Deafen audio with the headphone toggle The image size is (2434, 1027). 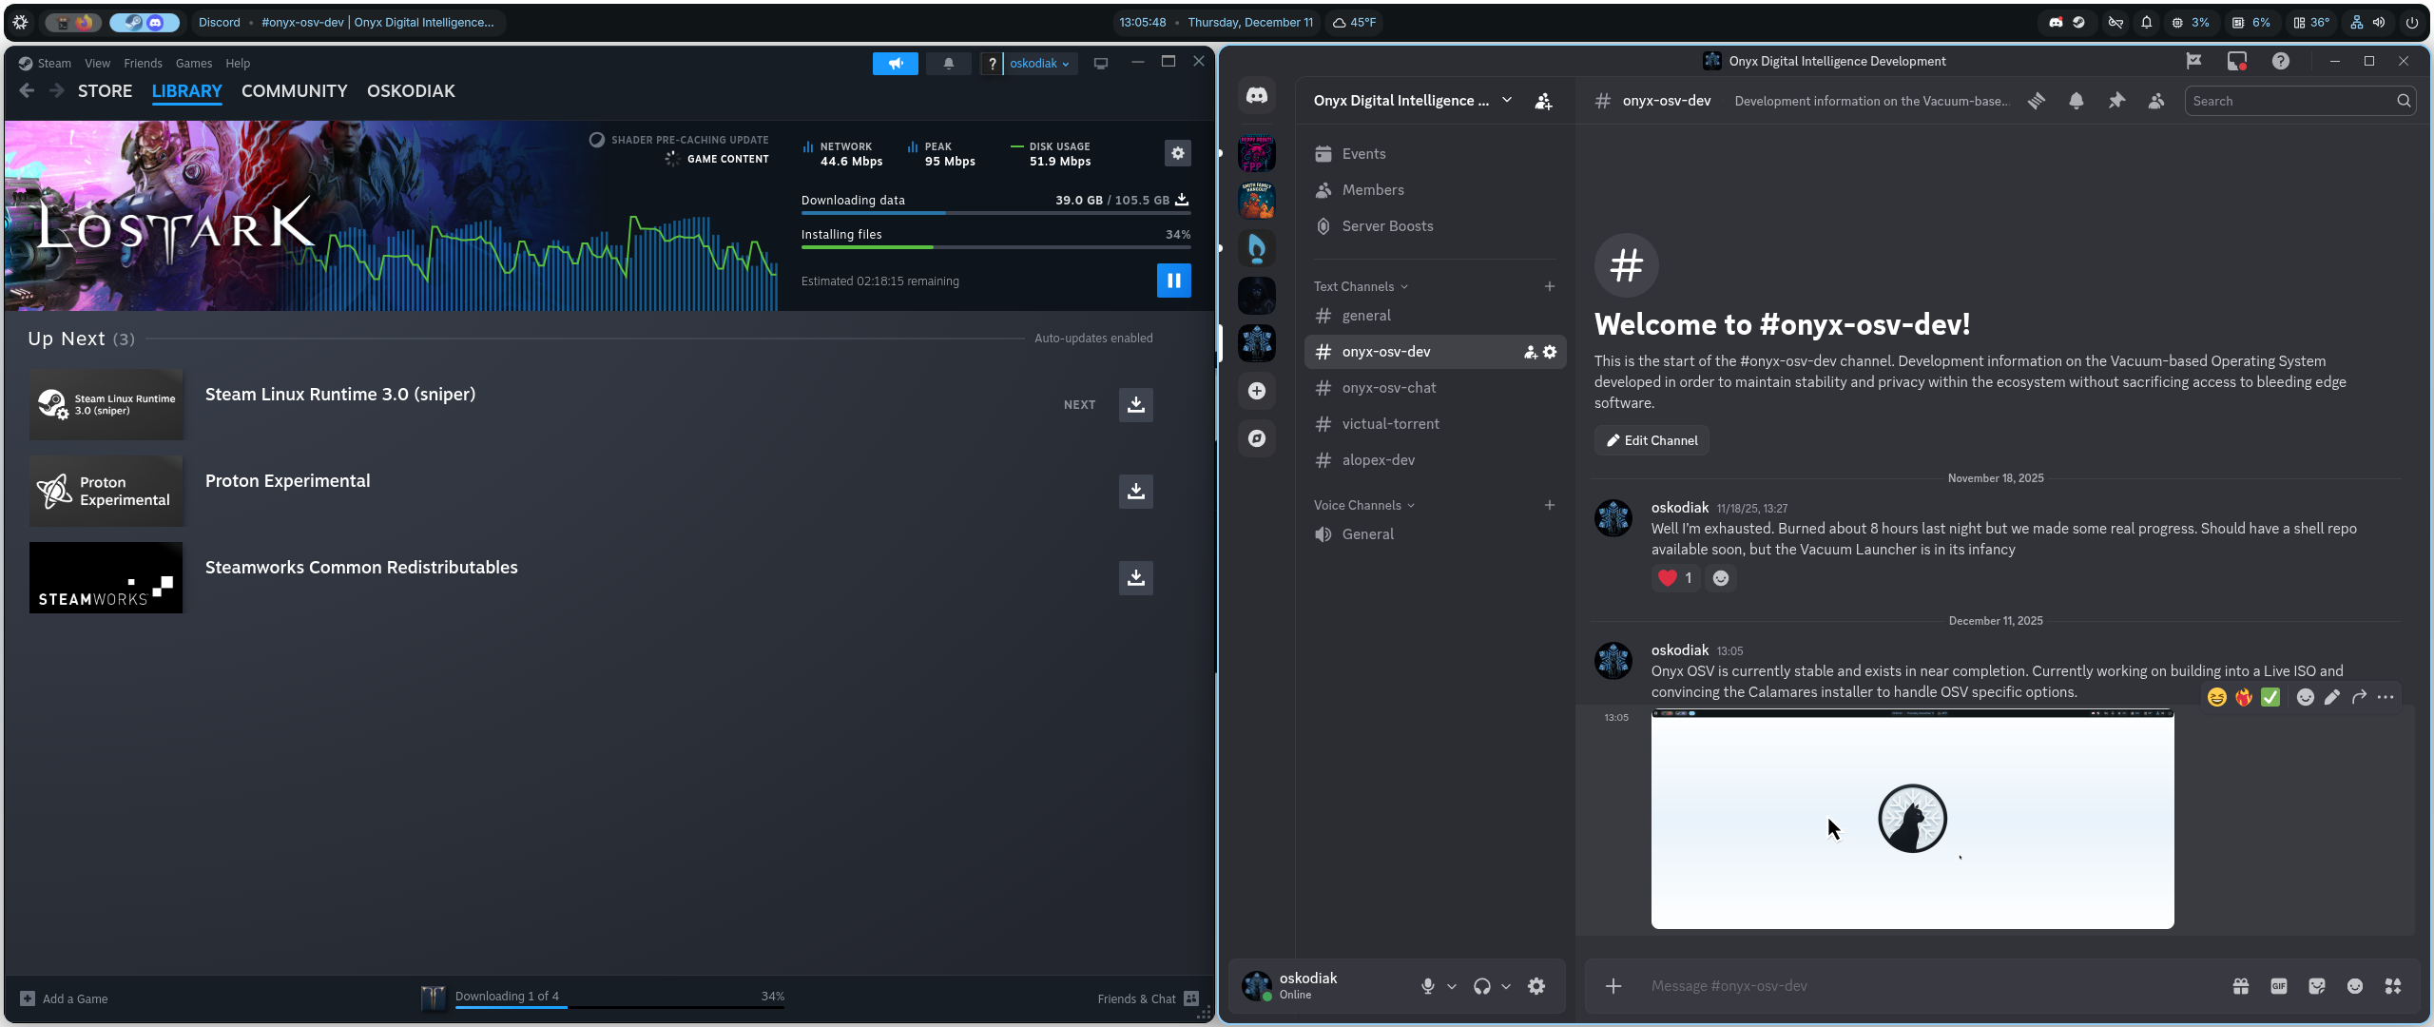(x=1483, y=986)
